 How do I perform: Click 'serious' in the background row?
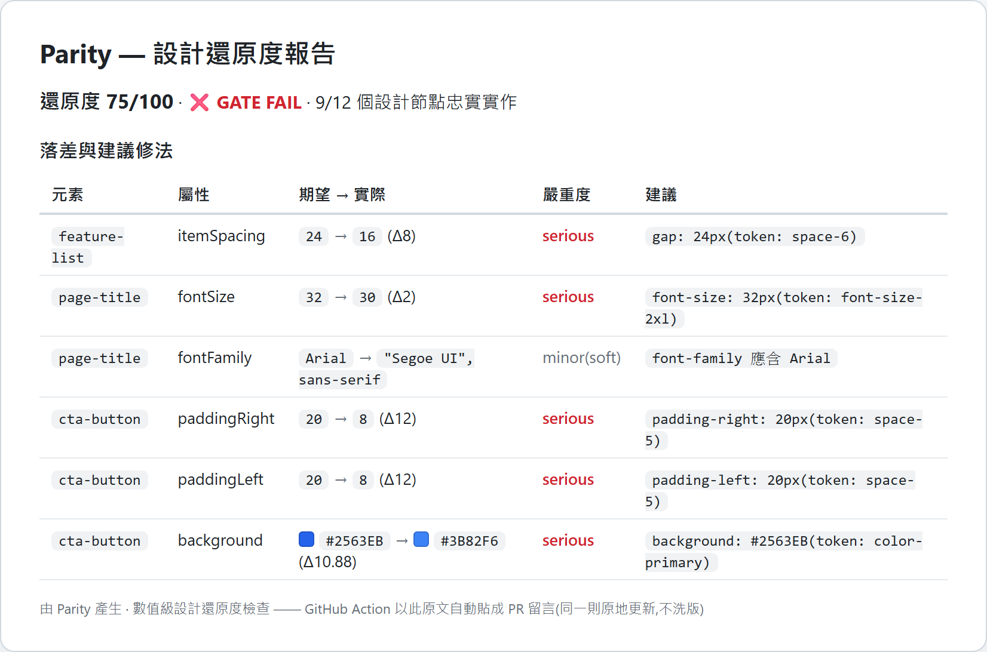568,540
